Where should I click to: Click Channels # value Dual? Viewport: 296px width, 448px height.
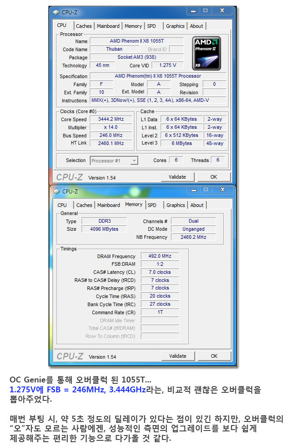pos(194,221)
